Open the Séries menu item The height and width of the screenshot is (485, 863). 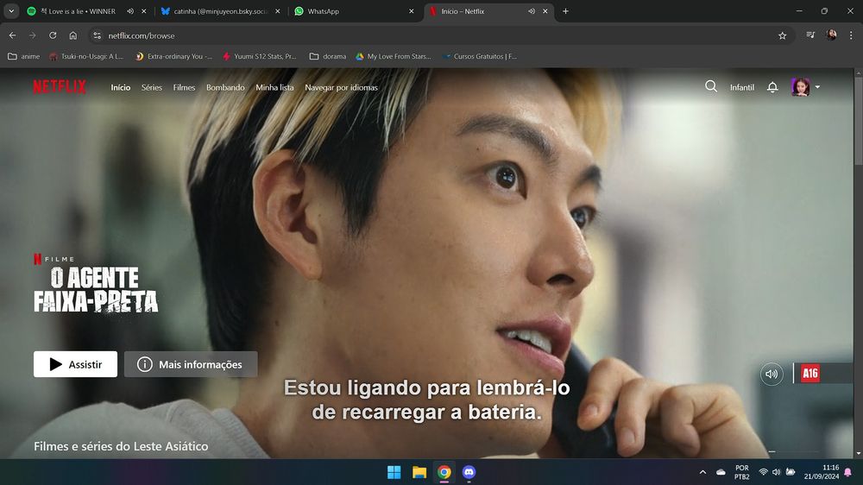pyautogui.click(x=151, y=87)
